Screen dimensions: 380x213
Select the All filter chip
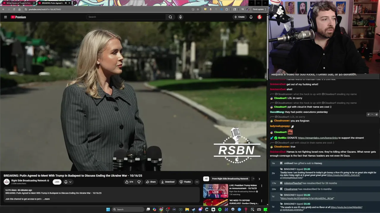[206, 179]
